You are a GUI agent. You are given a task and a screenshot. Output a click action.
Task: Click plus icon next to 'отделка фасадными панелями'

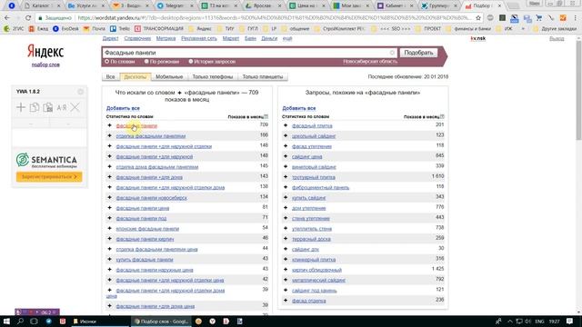109,135
